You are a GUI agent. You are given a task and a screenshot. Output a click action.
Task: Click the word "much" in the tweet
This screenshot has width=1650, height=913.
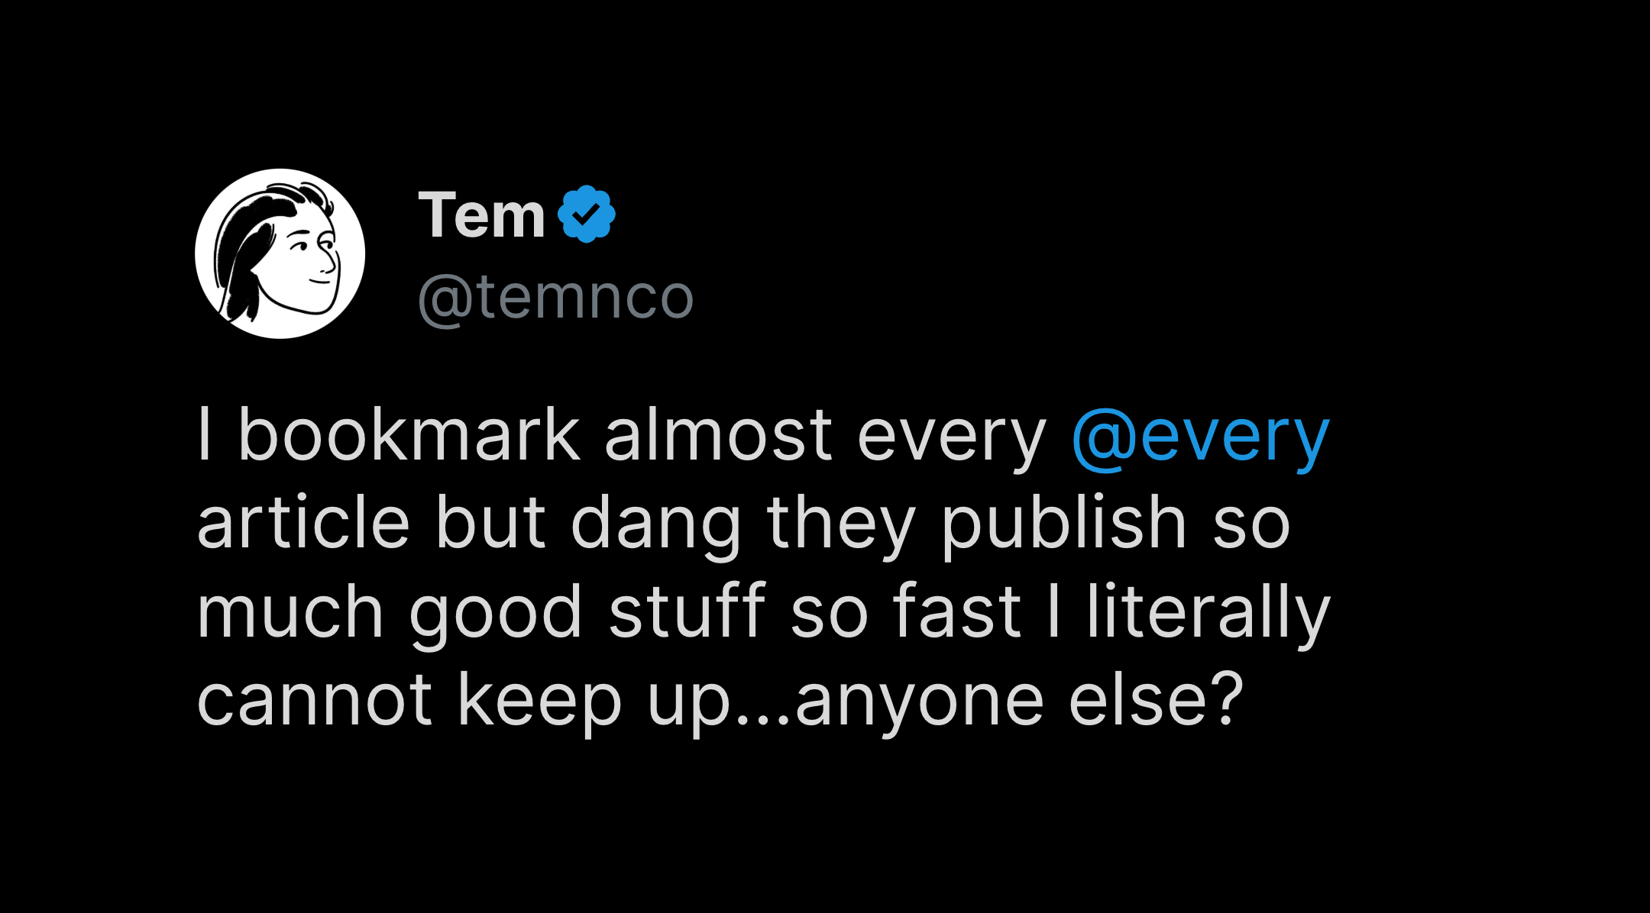(x=290, y=612)
